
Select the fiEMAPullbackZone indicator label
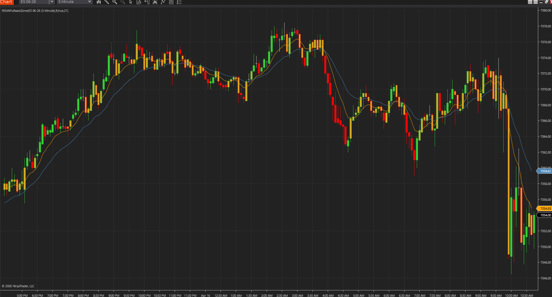[35, 11]
